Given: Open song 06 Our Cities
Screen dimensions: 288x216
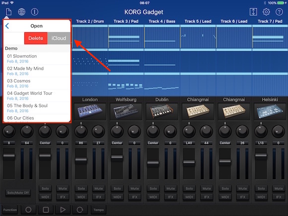Looking at the screenshot, I should click(37, 118).
